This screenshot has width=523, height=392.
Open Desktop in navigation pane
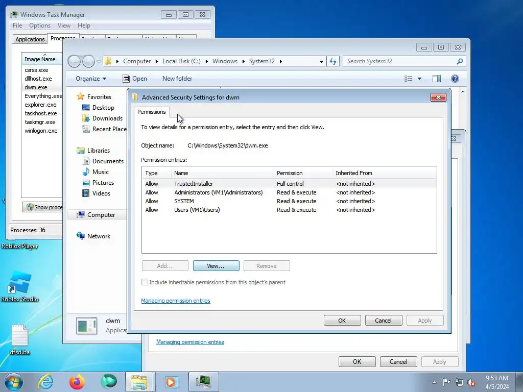[x=103, y=108]
